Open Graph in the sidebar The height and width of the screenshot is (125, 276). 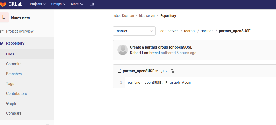(11, 103)
